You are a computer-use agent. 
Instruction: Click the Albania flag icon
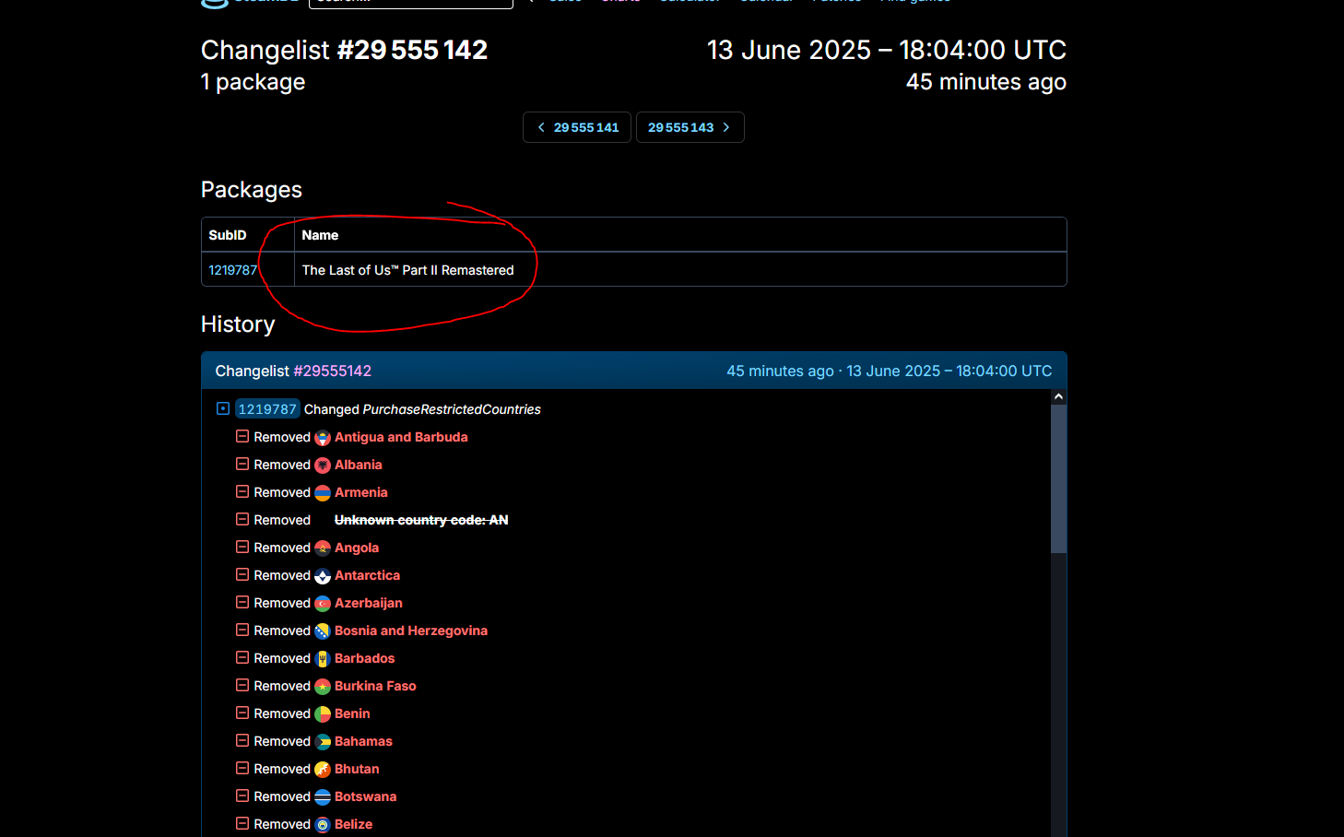pyautogui.click(x=323, y=466)
